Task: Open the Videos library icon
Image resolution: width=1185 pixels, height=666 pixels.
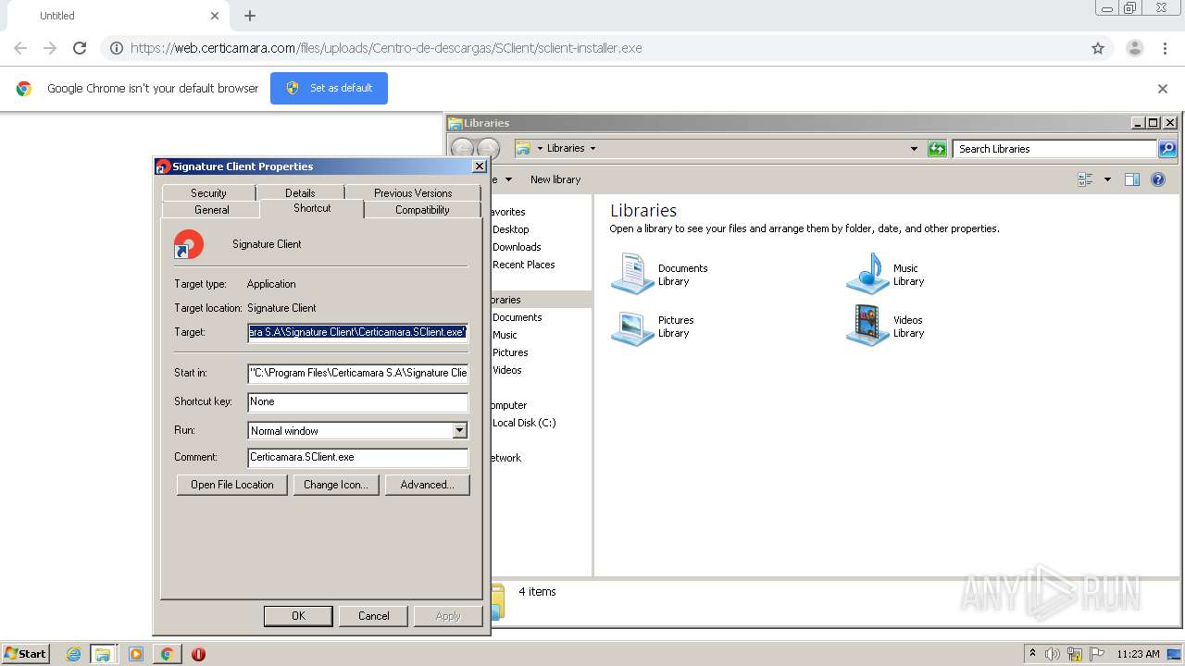Action: 868,326
